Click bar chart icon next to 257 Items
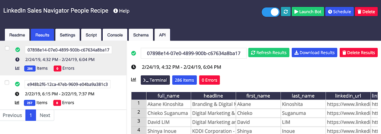Viewport: 381px width, 134px height. pos(17,103)
